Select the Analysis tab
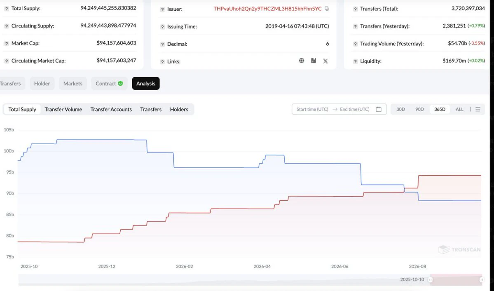The width and height of the screenshot is (494, 291). point(146,84)
